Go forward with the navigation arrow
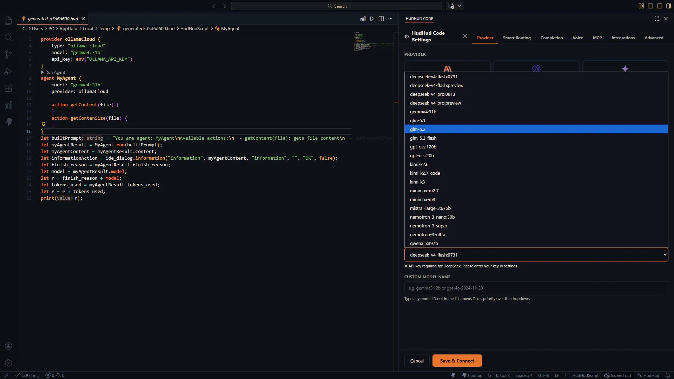Image resolution: width=674 pixels, height=379 pixels. [224, 6]
